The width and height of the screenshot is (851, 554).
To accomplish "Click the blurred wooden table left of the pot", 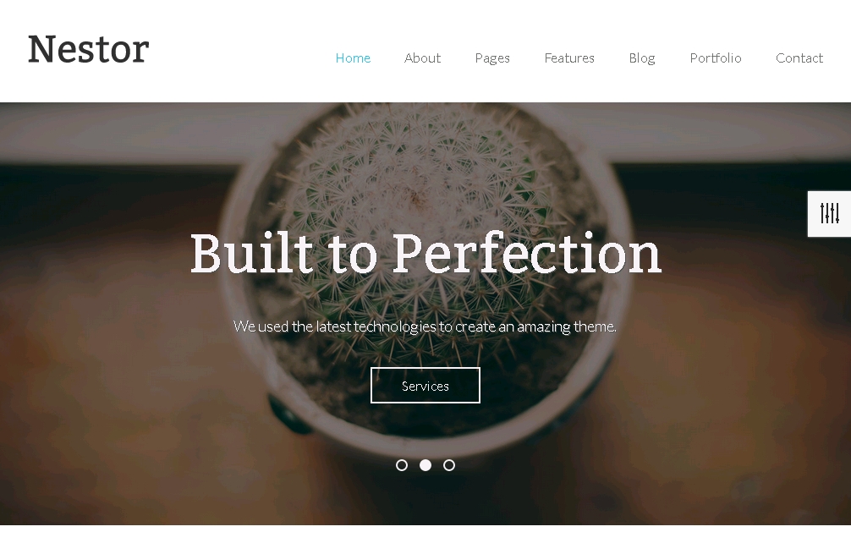I will (x=108, y=353).
